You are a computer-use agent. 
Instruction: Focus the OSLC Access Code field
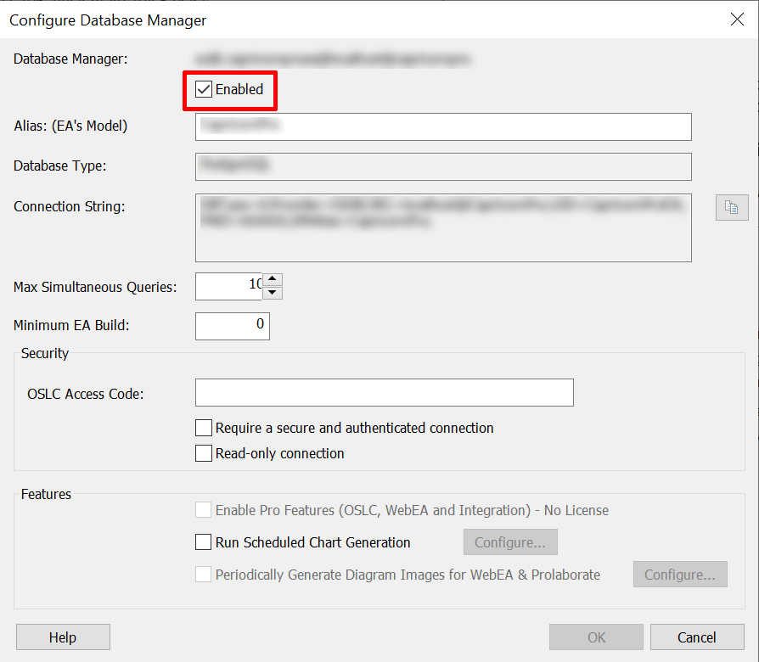384,393
